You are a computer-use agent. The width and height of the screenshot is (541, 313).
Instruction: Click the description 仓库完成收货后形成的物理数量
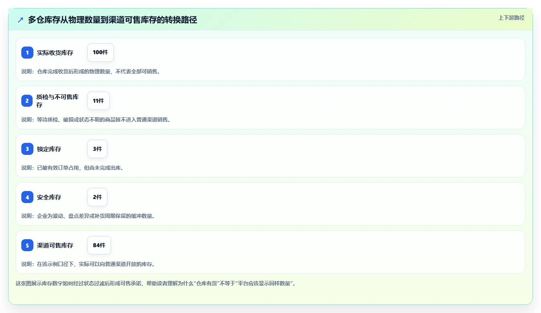(91, 71)
